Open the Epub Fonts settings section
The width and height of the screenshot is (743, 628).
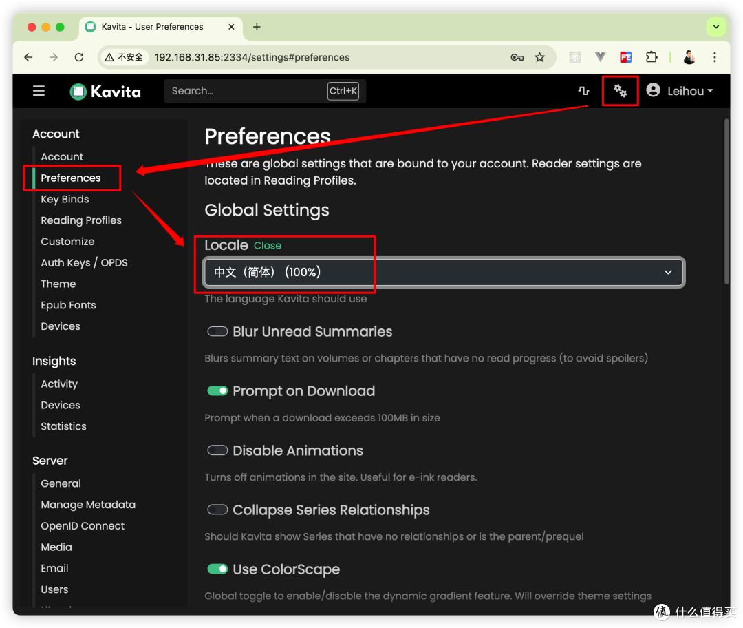68,306
